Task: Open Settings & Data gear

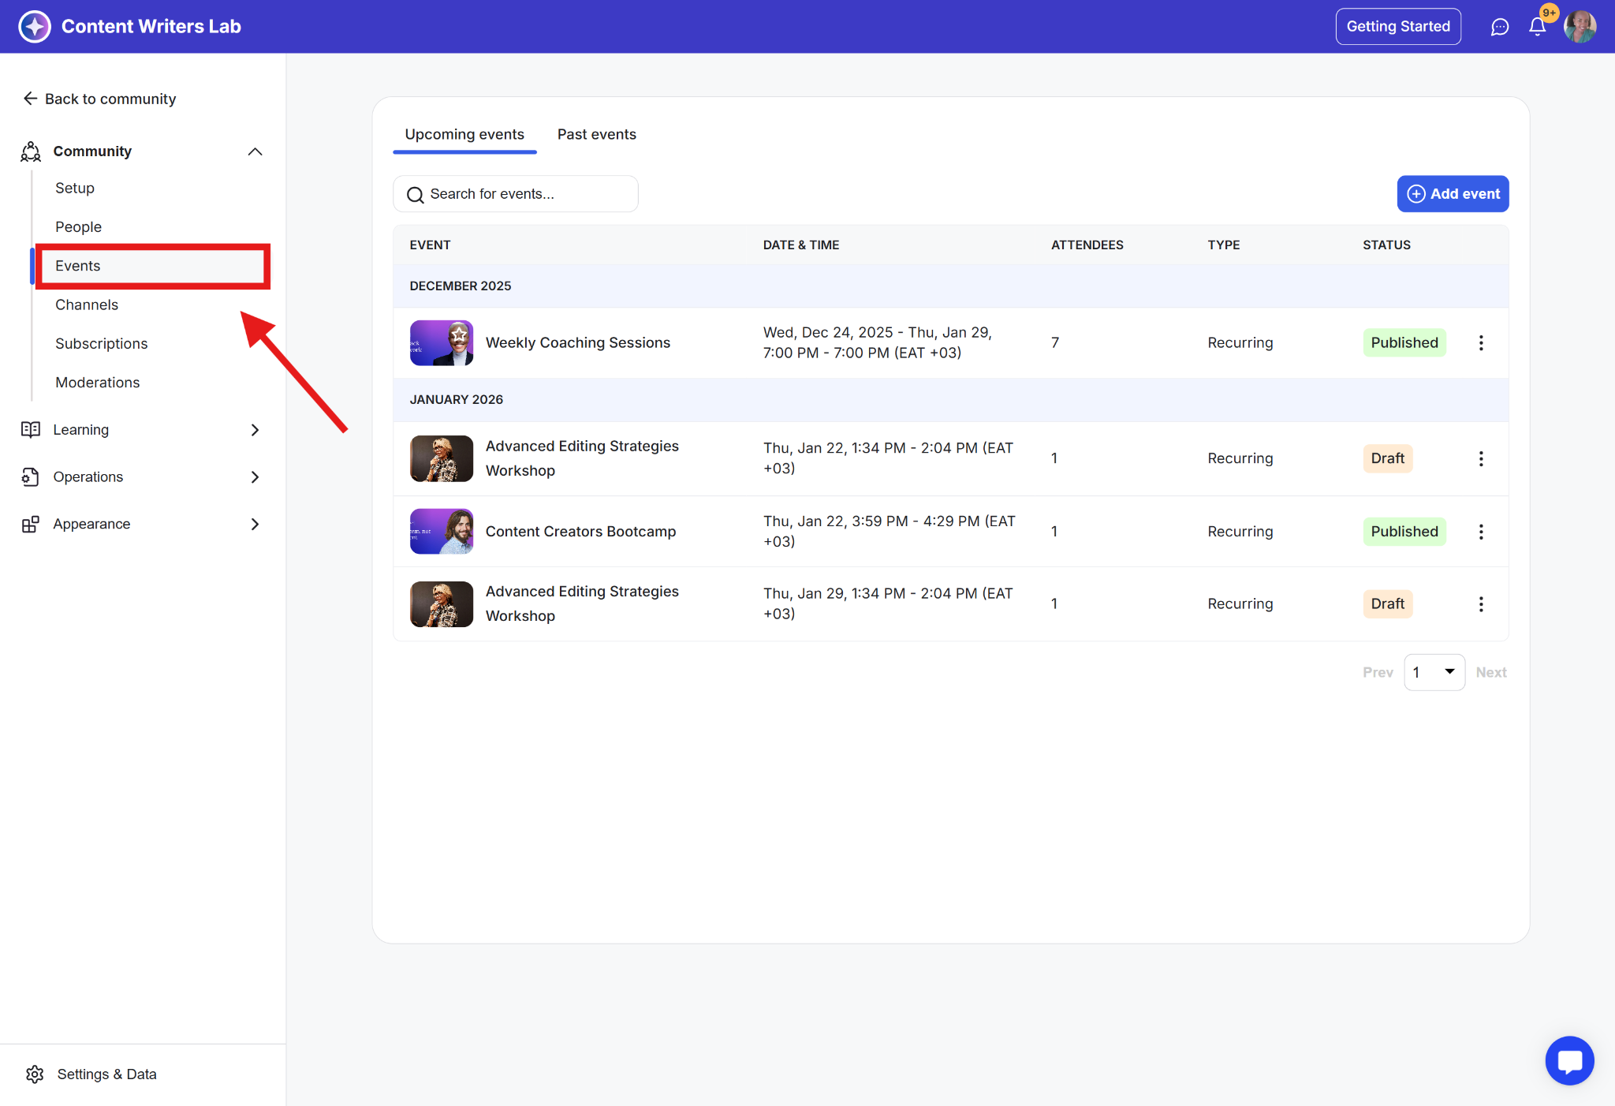Action: (x=35, y=1074)
